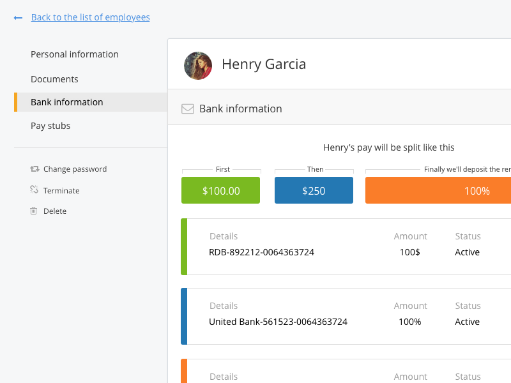Click the green $100.00 pay split bar
The width and height of the screenshot is (511, 383).
click(220, 190)
